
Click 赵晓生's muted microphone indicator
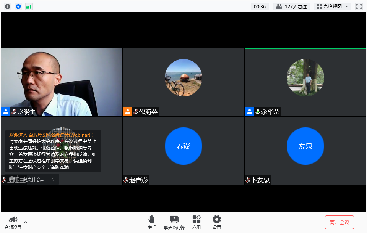pyautogui.click(x=14, y=112)
